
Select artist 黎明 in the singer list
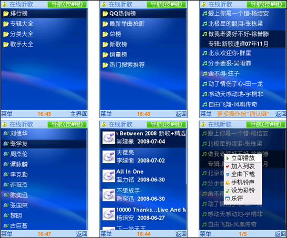[44, 216]
